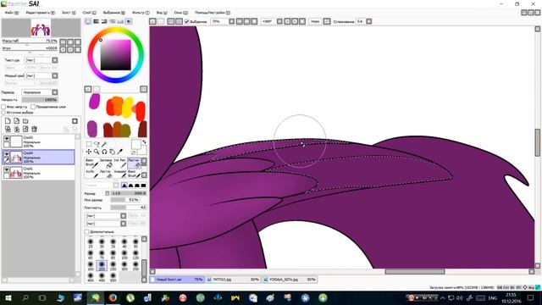This screenshot has height=305, width=542.
Task: Deselect the current selection in toolbar
Action: pyautogui.click(x=171, y=21)
